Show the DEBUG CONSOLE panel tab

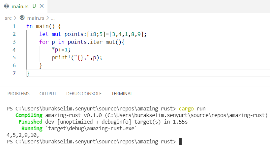tap(84, 94)
